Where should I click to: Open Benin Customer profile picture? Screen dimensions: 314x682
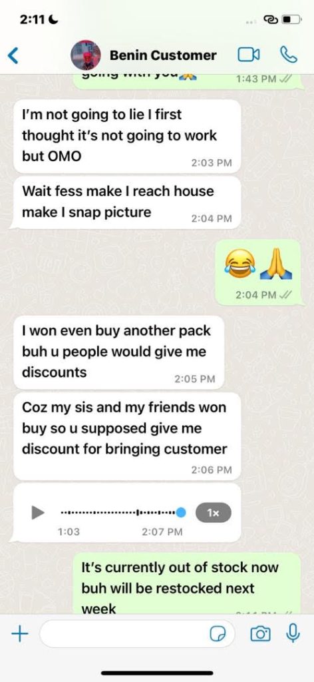[86, 55]
